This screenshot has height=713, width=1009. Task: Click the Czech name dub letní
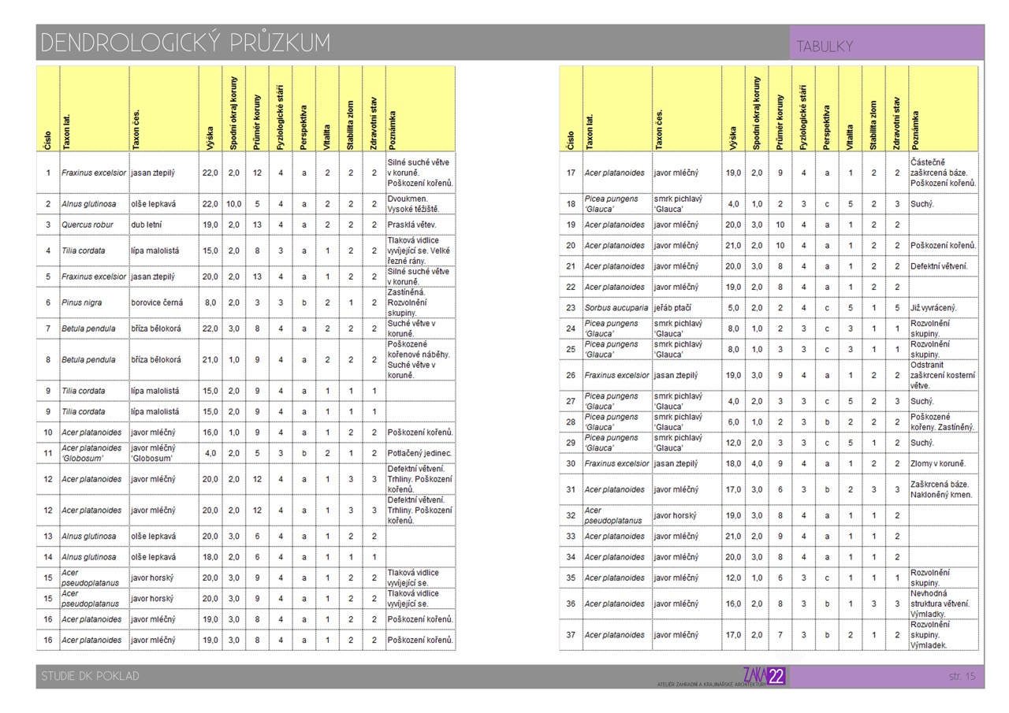[164, 225]
